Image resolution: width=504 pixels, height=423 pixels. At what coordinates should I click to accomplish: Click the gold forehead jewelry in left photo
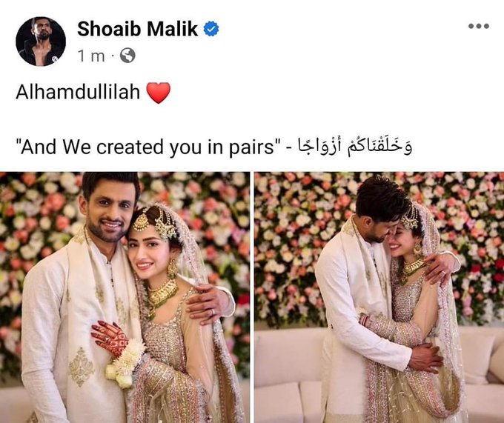155,222
